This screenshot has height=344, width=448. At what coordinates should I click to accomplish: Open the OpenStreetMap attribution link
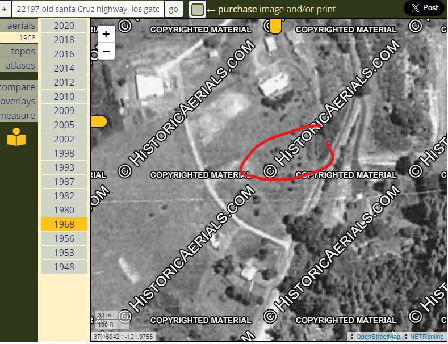[378, 337]
